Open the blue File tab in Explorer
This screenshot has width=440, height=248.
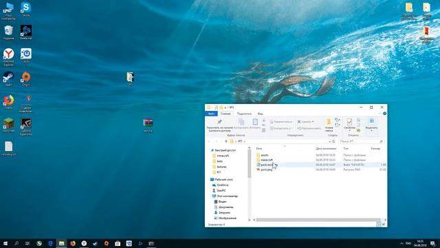point(211,114)
